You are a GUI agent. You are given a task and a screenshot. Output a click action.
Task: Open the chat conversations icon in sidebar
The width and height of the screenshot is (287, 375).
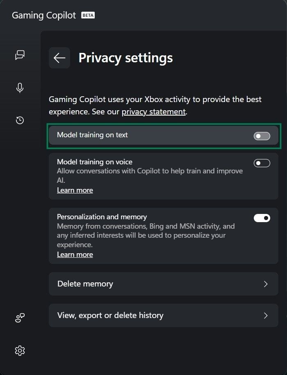tap(20, 55)
